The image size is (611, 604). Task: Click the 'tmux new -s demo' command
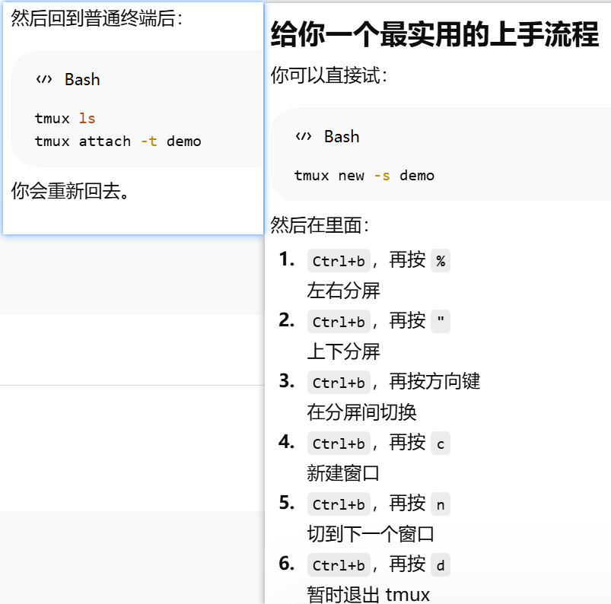coord(364,176)
